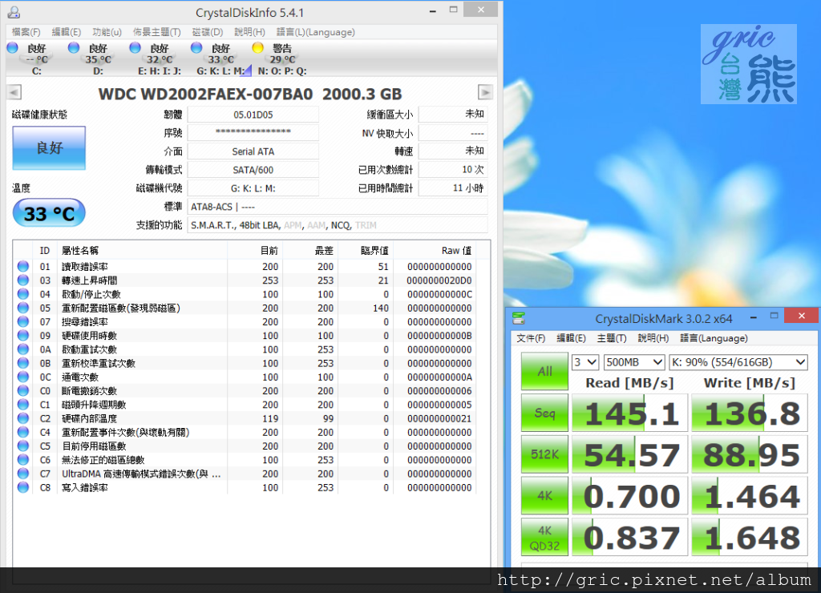Select the G: K: L: M: disk orb

196,48
